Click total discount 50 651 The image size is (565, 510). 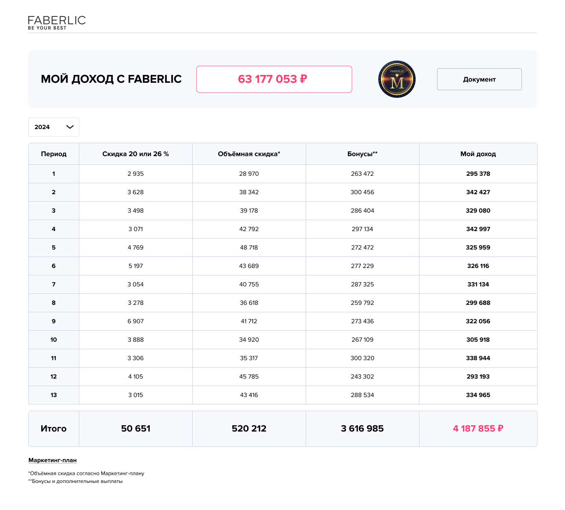click(136, 429)
